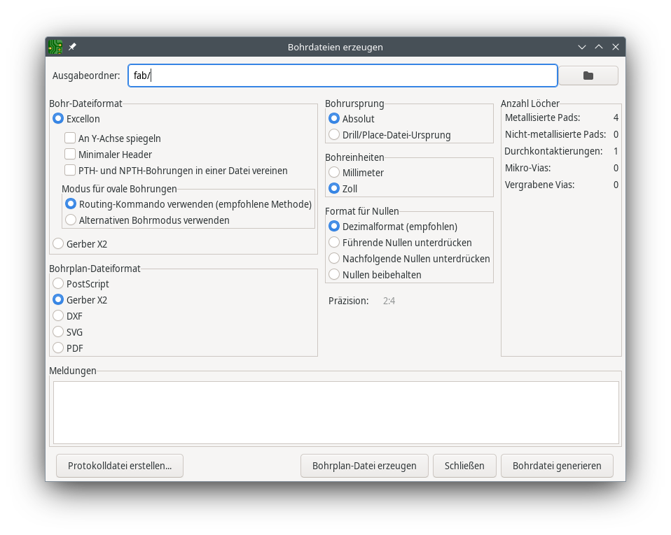Click Bohrdatei generieren button

tap(557, 466)
